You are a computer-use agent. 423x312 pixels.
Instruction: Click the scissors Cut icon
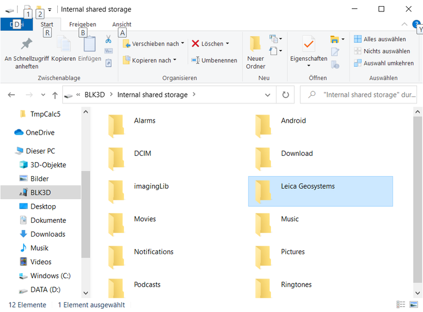(109, 40)
